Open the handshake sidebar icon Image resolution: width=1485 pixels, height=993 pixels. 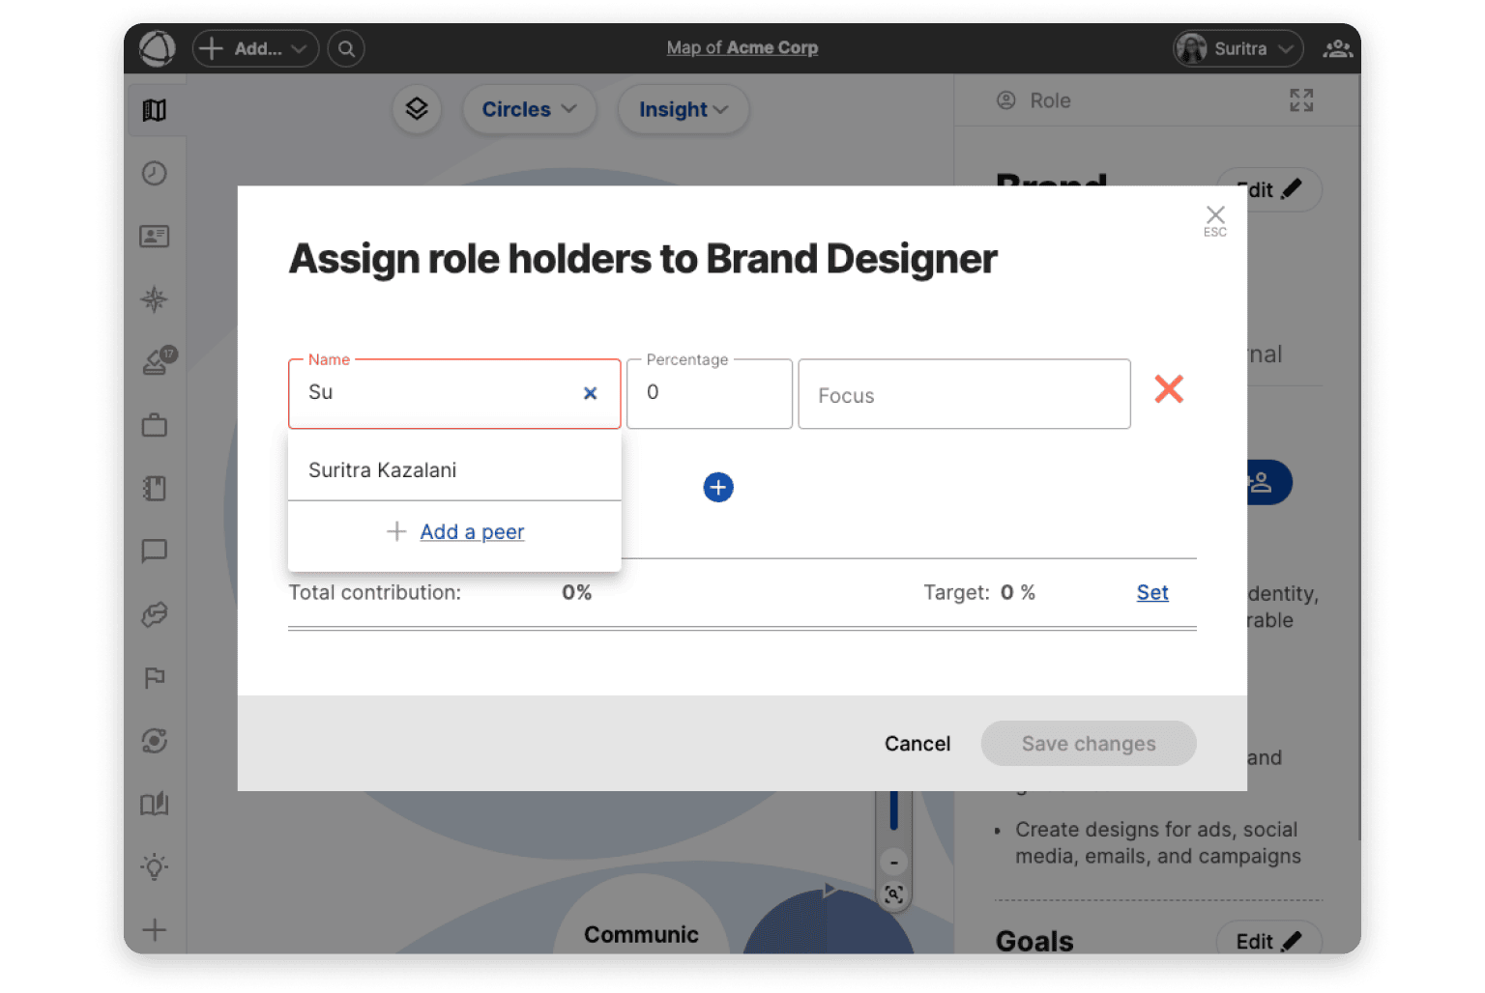coord(155,614)
